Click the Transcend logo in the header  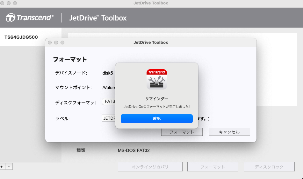[29, 18]
